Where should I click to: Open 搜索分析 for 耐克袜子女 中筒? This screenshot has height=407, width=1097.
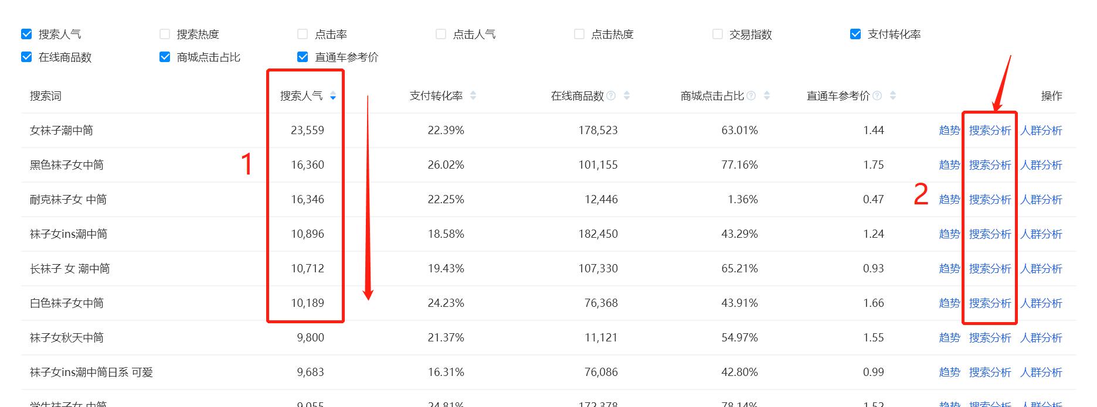[x=990, y=199]
